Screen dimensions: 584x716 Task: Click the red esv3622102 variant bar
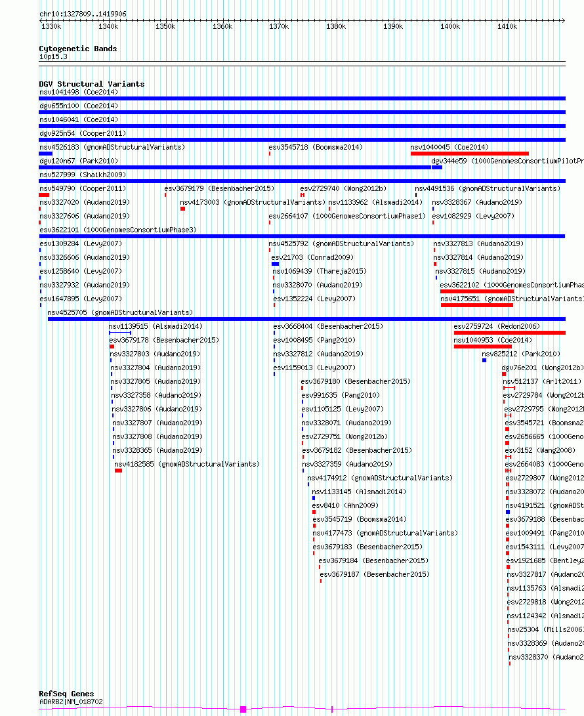476,291
